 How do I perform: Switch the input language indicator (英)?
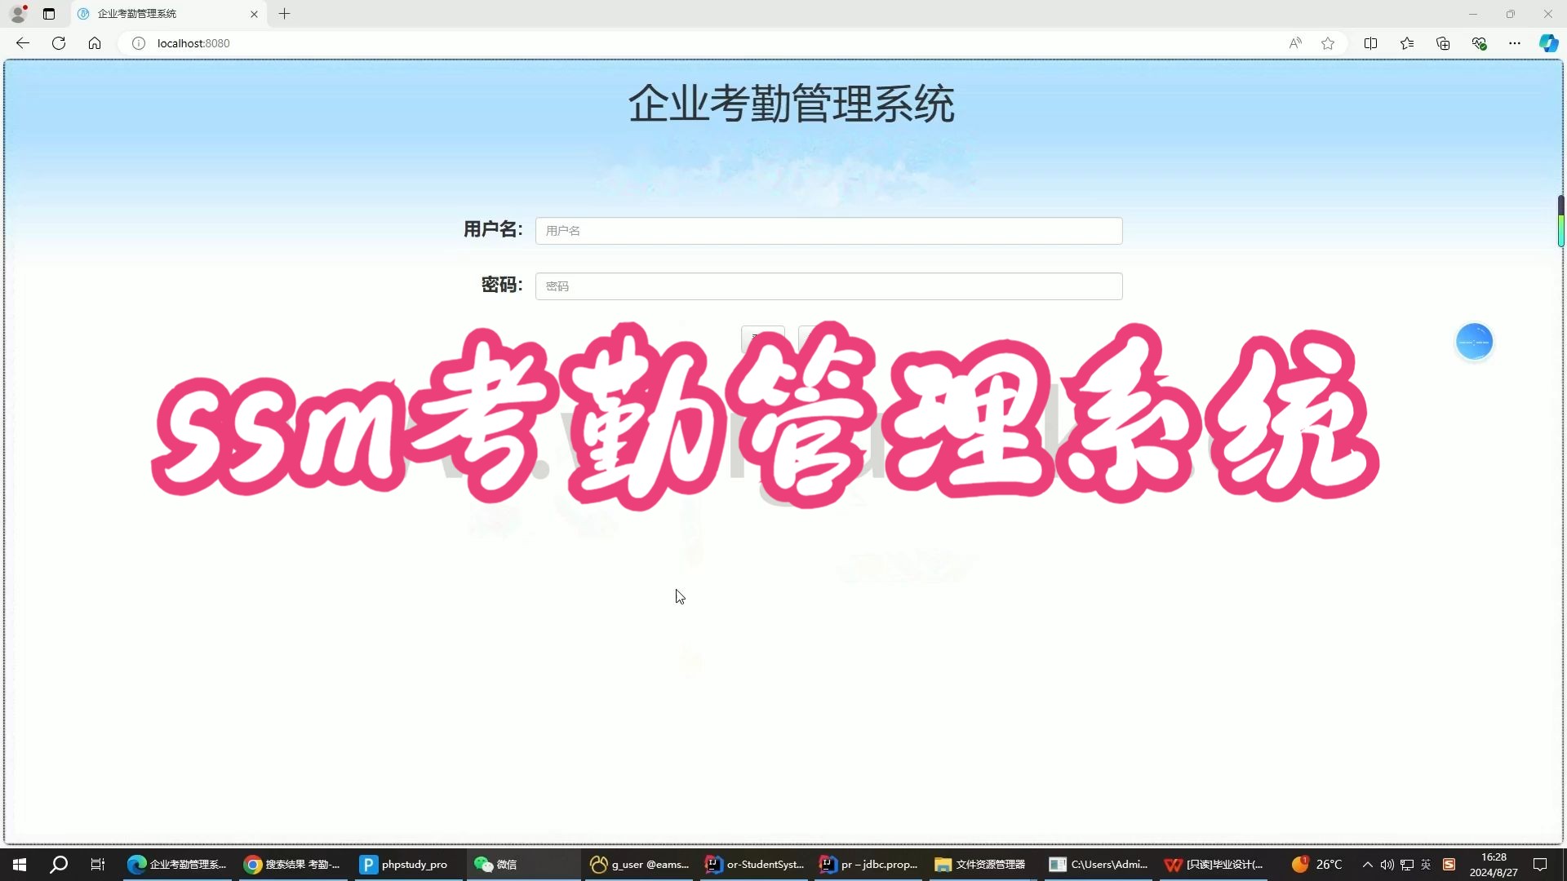tap(1425, 864)
